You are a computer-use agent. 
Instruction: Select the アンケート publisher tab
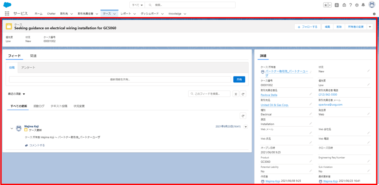[28, 68]
